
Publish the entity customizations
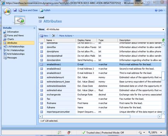(45, 10)
